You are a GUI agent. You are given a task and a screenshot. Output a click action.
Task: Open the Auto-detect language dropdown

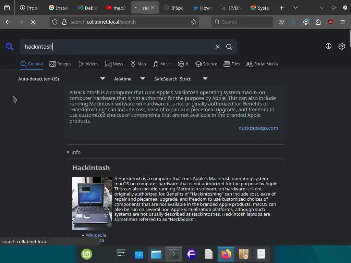click(62, 79)
